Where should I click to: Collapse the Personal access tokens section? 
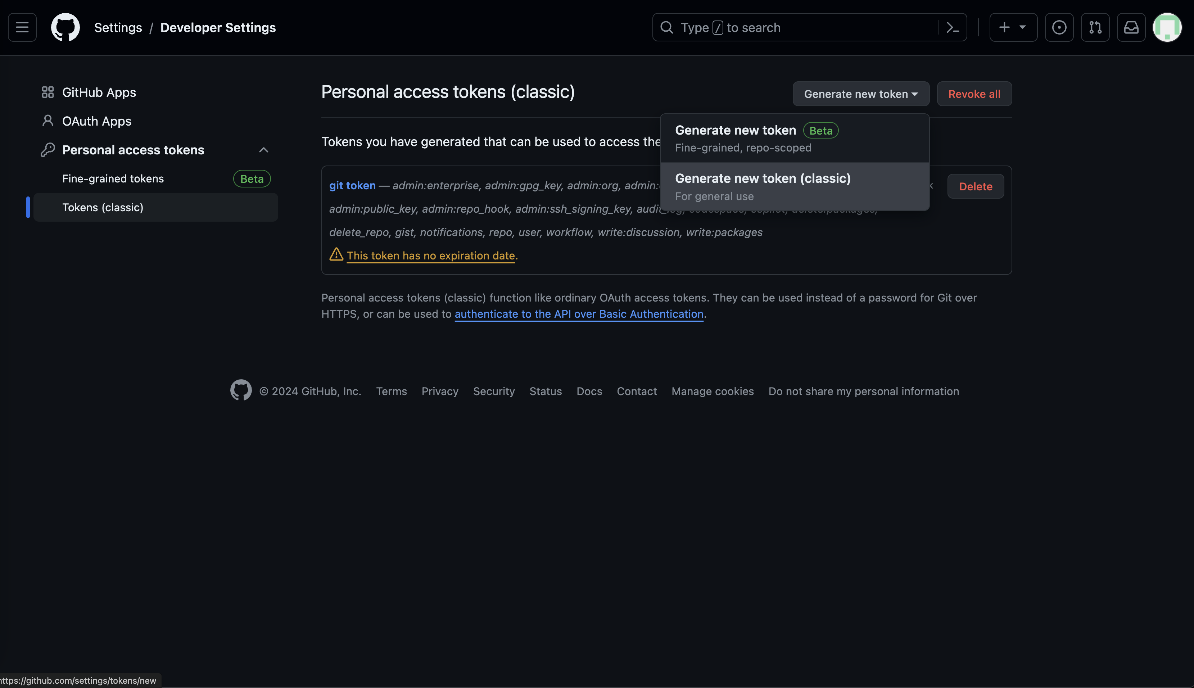(x=264, y=150)
